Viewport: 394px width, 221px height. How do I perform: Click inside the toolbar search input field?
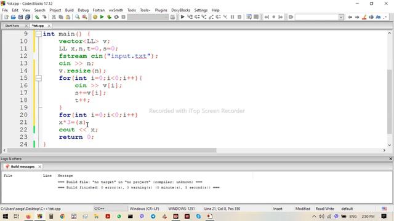pos(317,17)
